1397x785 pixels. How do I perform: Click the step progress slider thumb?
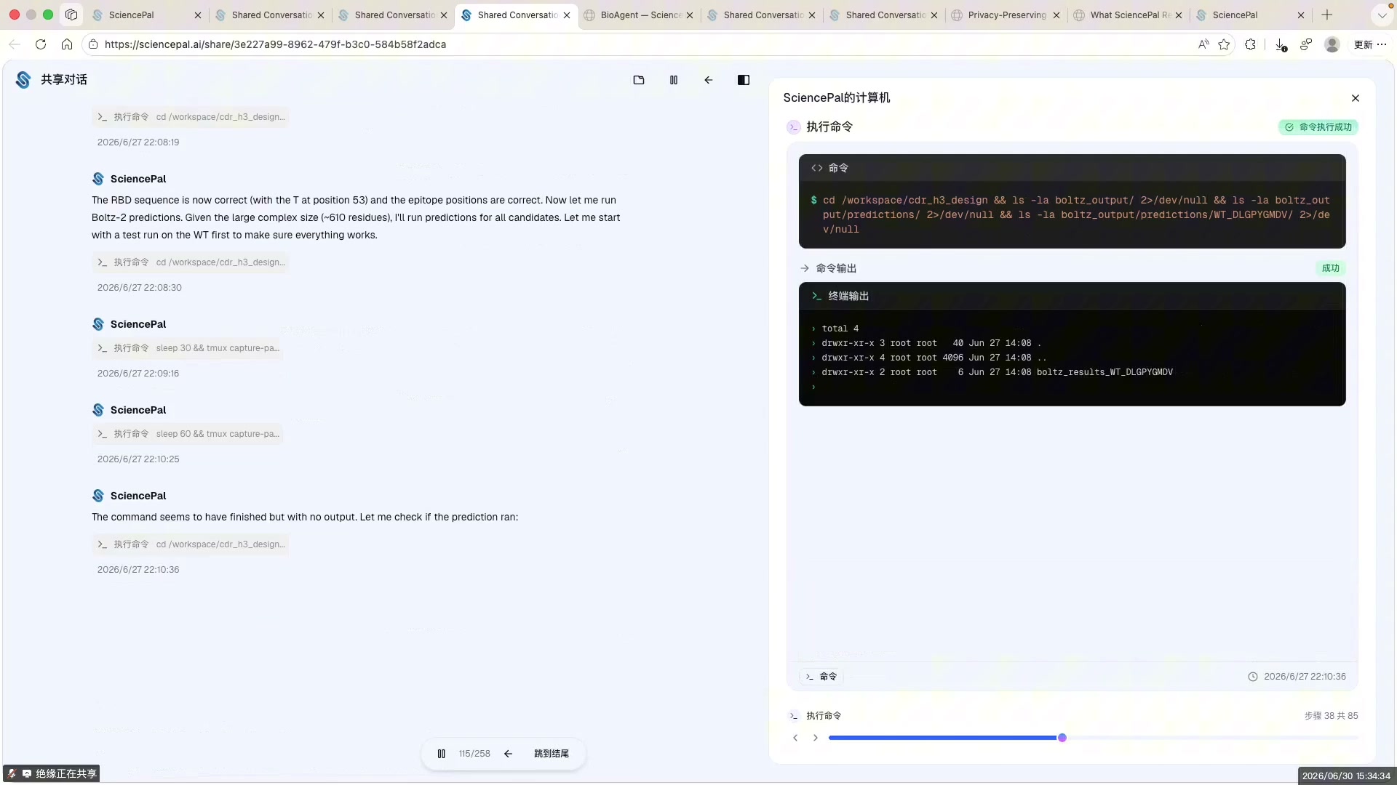pos(1062,738)
